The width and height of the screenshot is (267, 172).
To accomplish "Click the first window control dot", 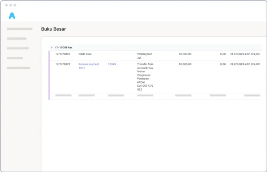I will tap(7, 5).
